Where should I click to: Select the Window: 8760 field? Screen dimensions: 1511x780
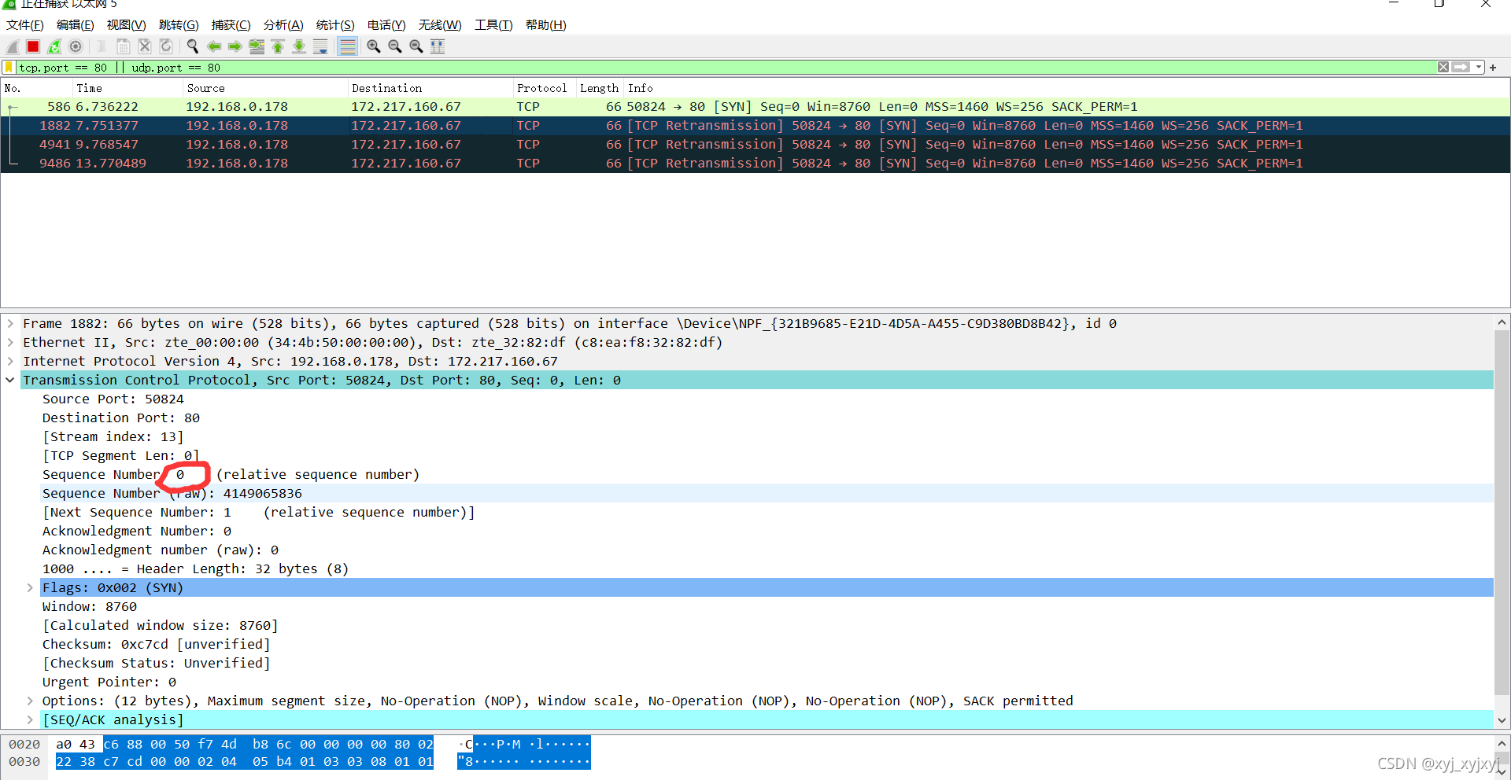coord(767,607)
